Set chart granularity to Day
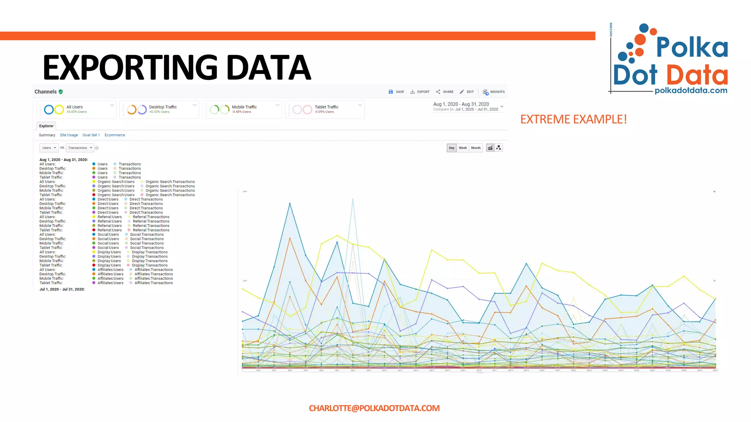 (x=452, y=148)
